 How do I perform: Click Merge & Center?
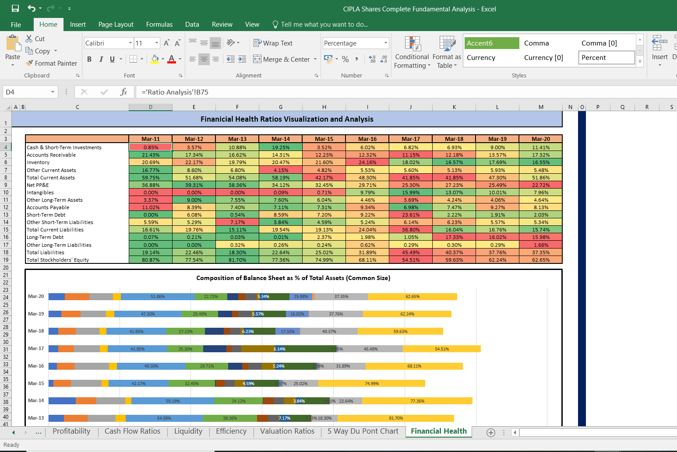pyautogui.click(x=282, y=59)
